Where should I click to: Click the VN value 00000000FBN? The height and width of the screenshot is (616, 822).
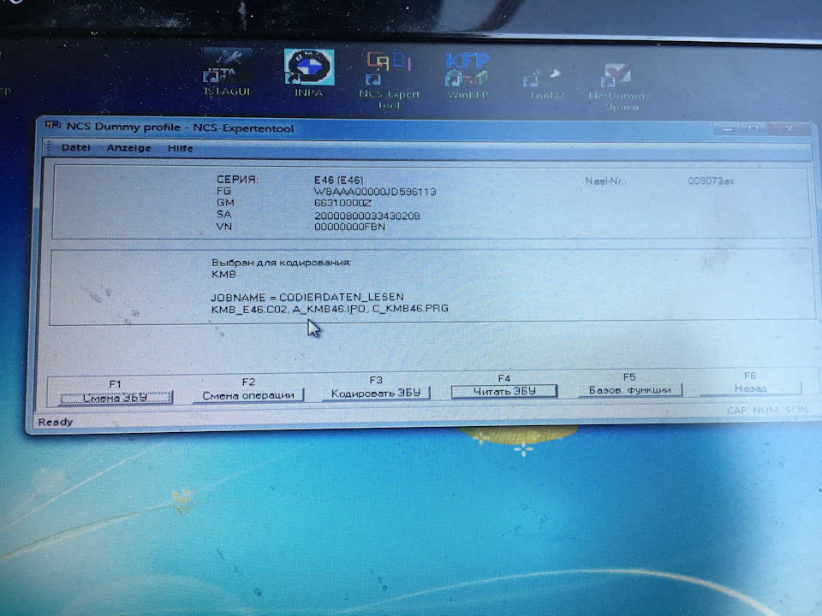pyautogui.click(x=349, y=227)
